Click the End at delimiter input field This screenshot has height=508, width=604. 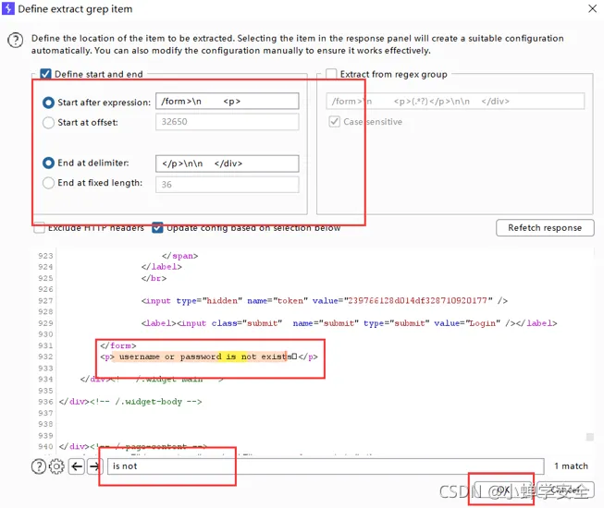[227, 163]
